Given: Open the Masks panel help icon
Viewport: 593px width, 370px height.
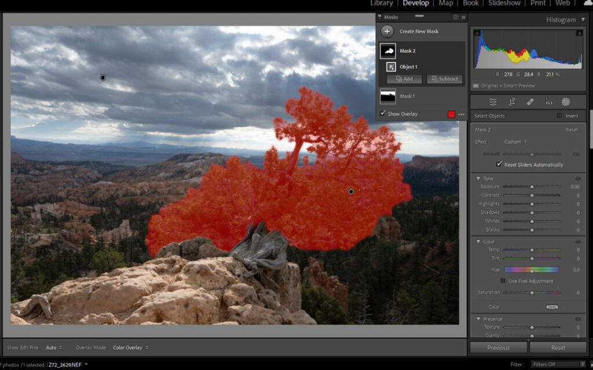Looking at the screenshot, I should coord(456,17).
